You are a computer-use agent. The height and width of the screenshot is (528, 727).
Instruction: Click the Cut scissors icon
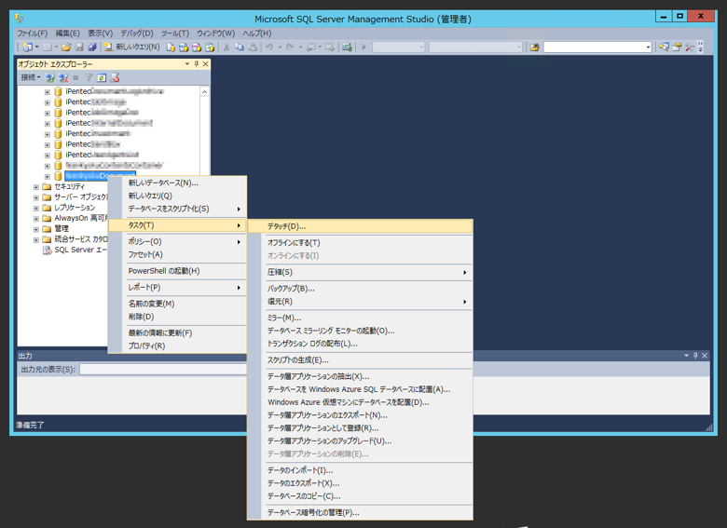tap(226, 47)
